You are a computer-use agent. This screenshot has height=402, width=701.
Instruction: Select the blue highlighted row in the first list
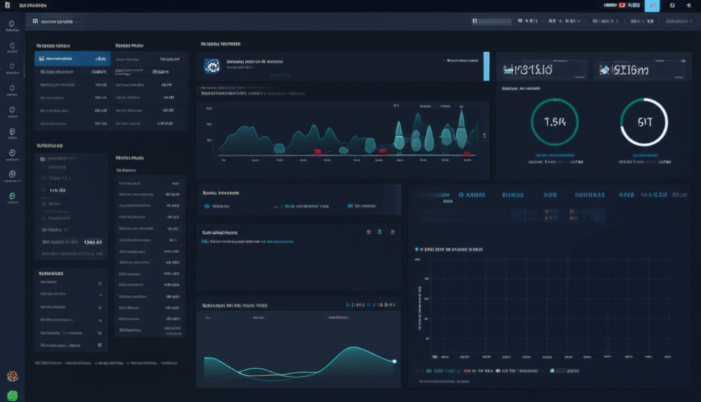click(x=72, y=59)
